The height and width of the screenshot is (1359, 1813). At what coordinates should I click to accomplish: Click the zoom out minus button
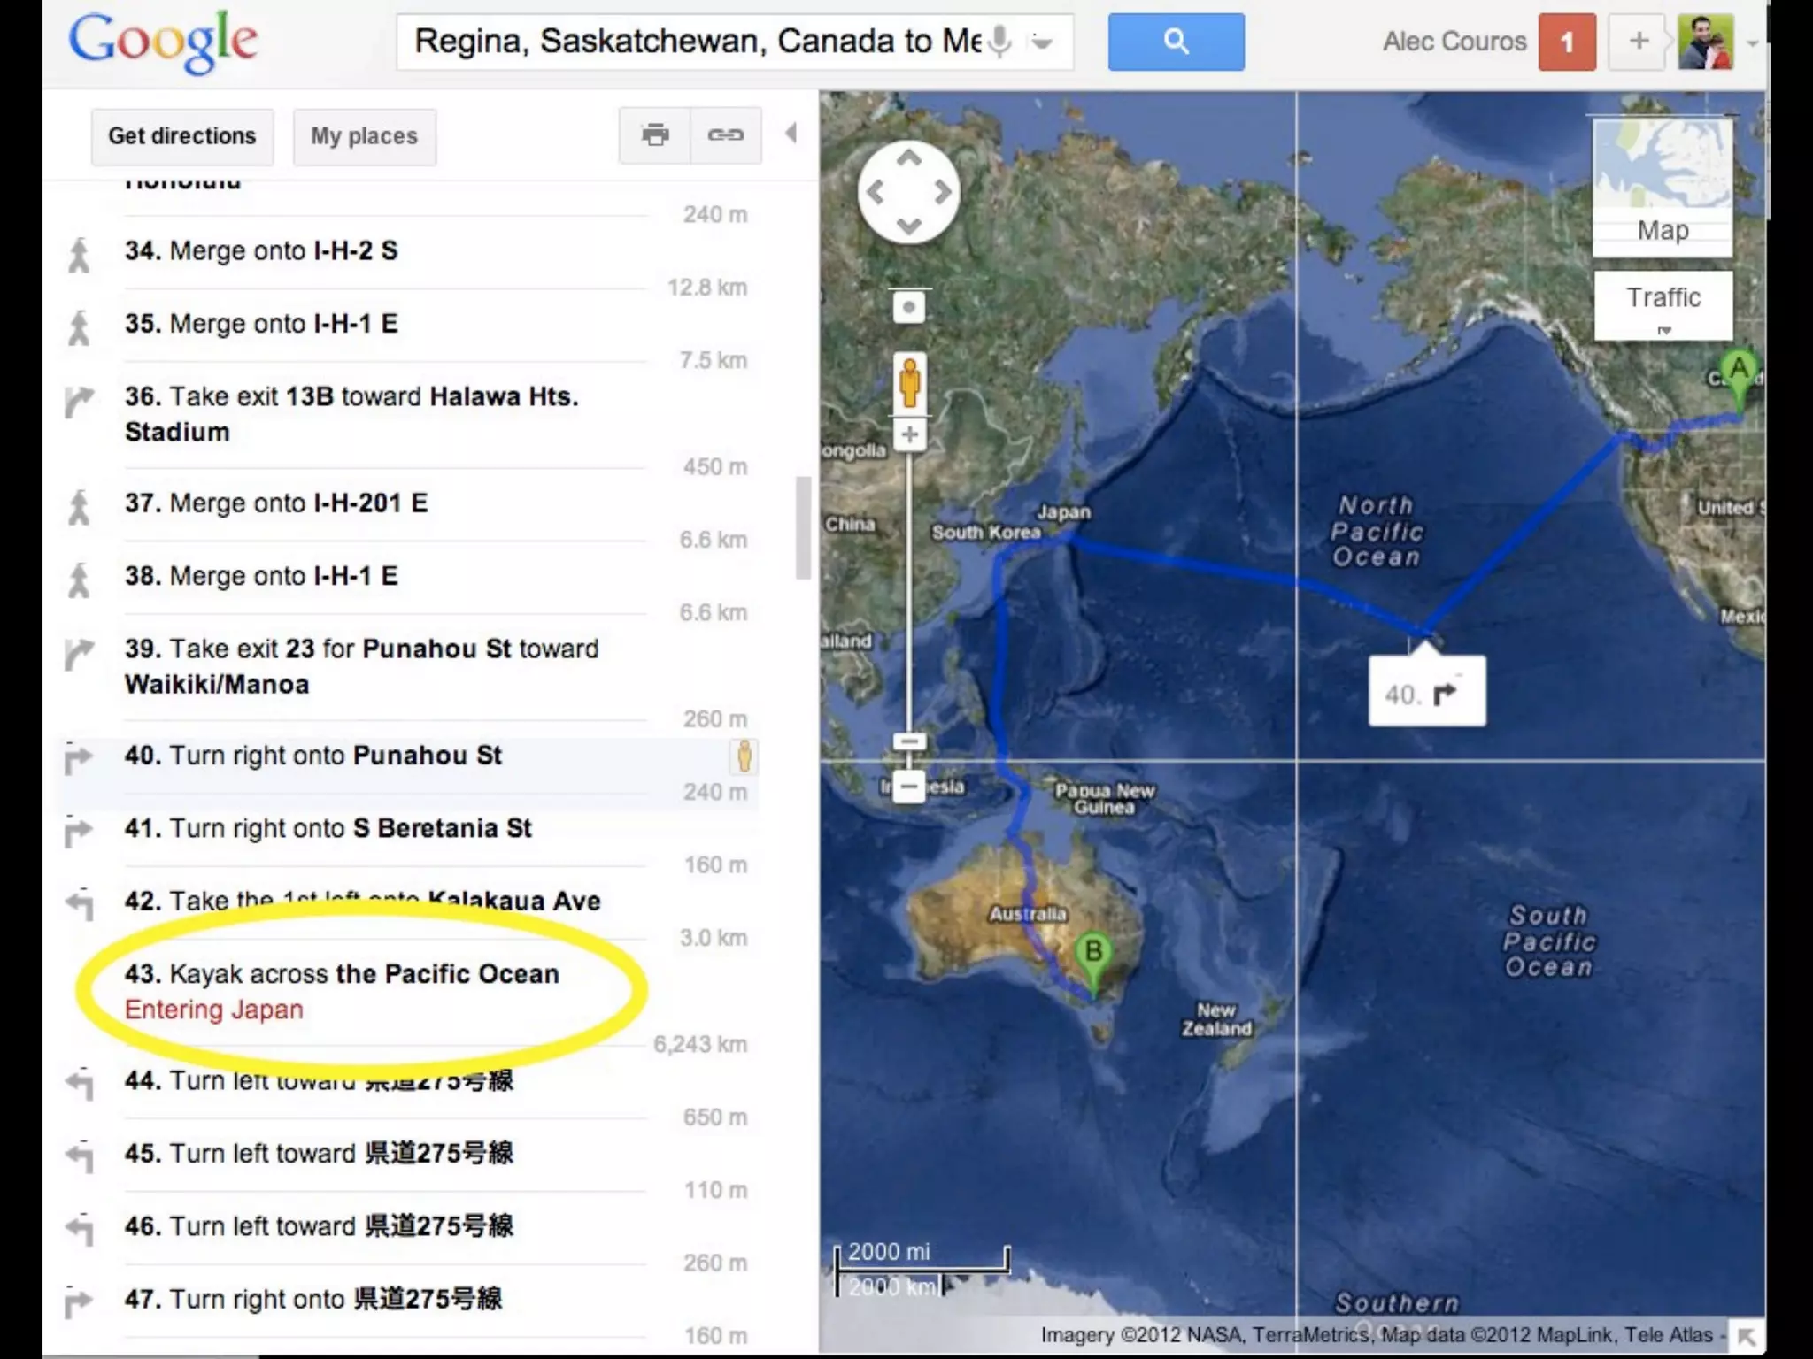click(x=909, y=786)
